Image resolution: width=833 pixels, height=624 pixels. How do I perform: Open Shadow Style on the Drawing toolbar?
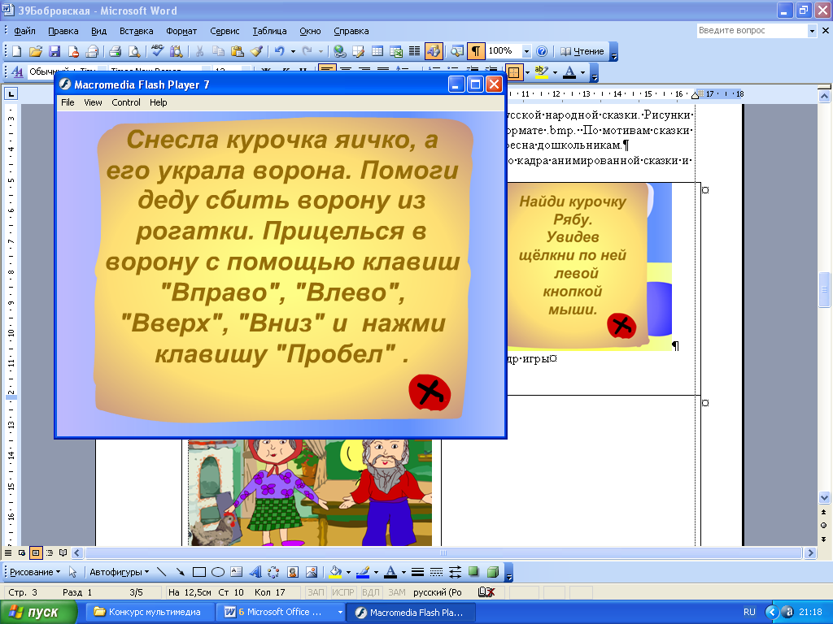[473, 572]
